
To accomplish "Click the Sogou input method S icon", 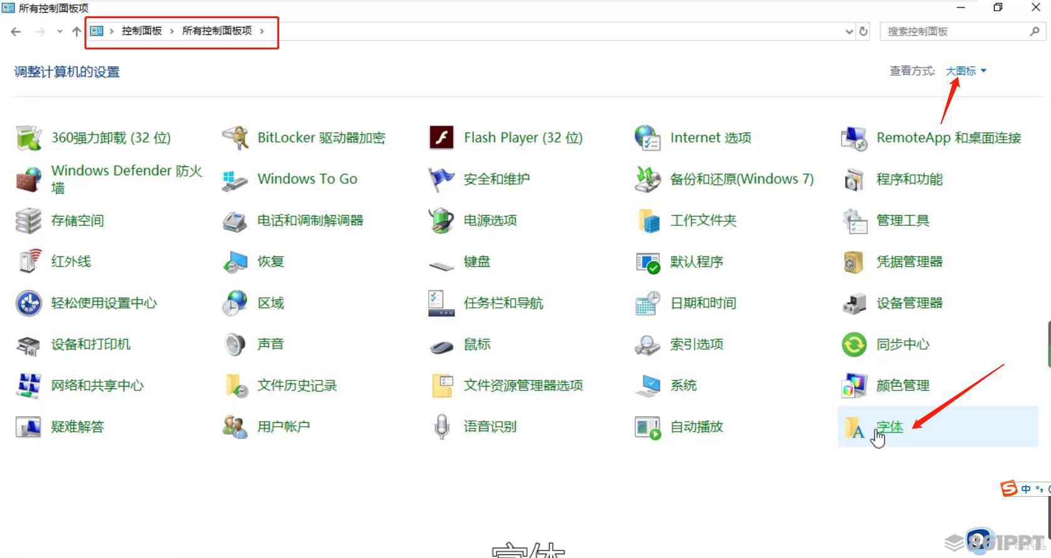I will 1008,489.
